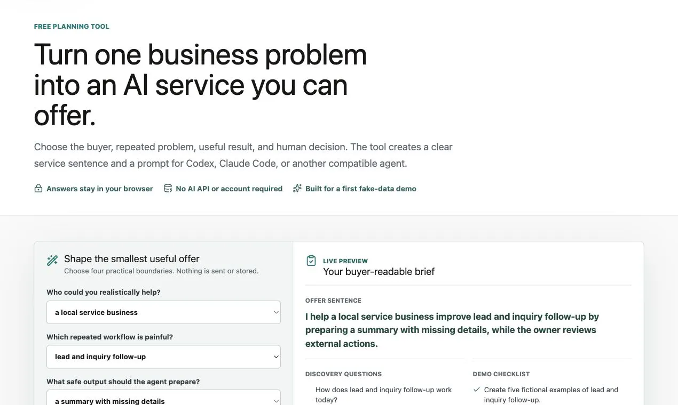The height and width of the screenshot is (405, 678).
Task: Click 'Create five fictional examples' checklist item
Action: click(x=551, y=395)
